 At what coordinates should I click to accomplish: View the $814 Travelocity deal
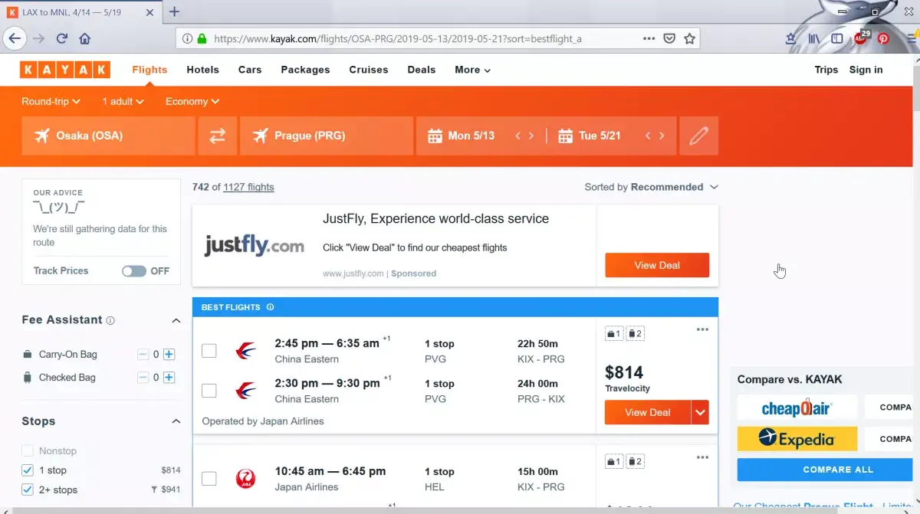click(648, 412)
